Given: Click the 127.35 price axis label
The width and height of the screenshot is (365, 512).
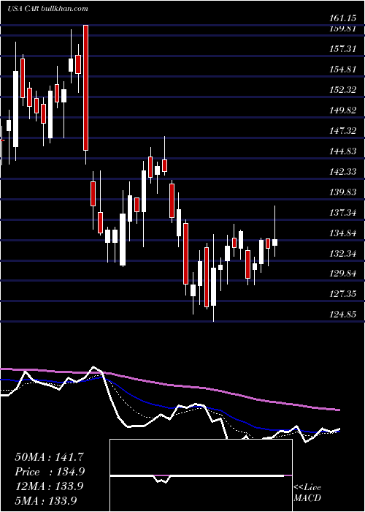Looking at the screenshot, I should pyautogui.click(x=342, y=294).
